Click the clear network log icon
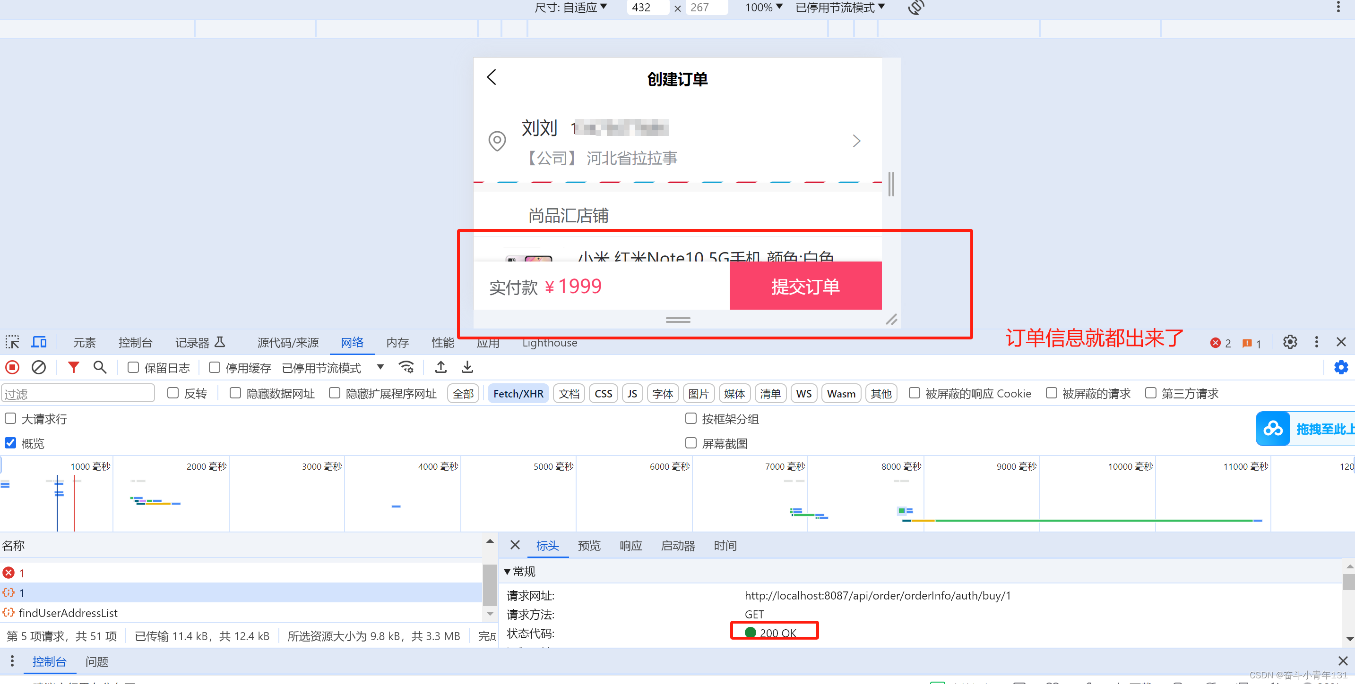The height and width of the screenshot is (684, 1355). pos(38,367)
